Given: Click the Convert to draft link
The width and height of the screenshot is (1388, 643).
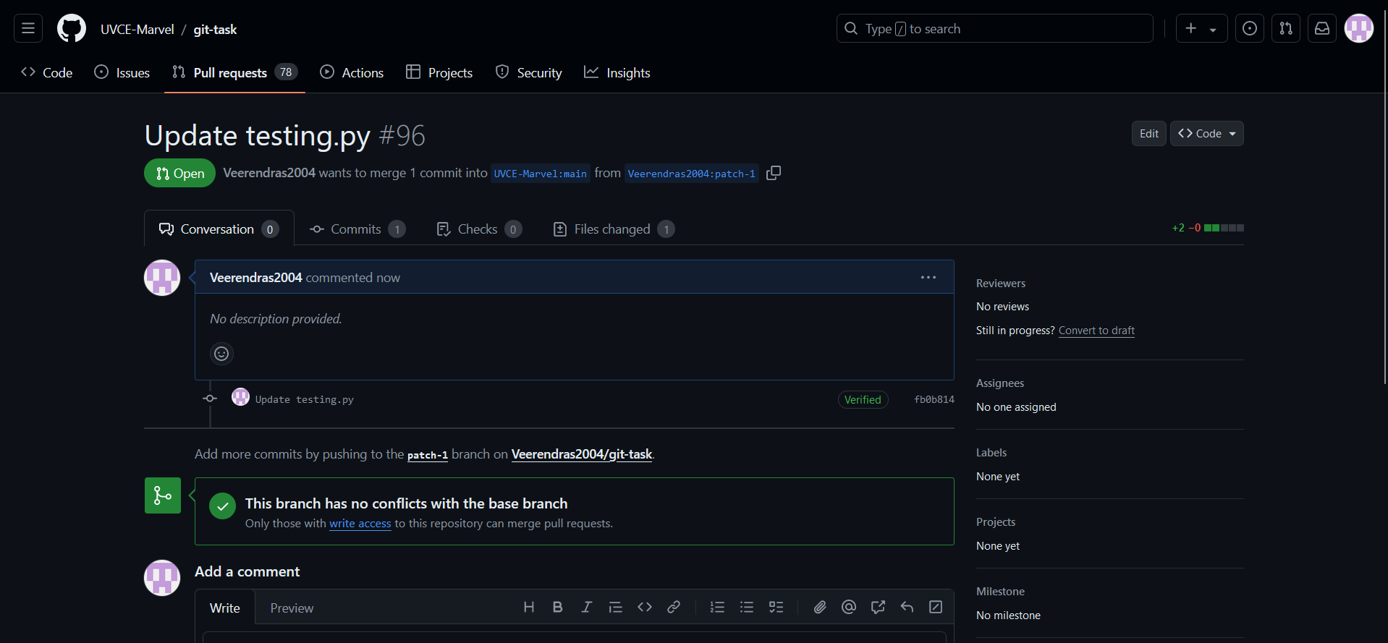Looking at the screenshot, I should [1096, 330].
